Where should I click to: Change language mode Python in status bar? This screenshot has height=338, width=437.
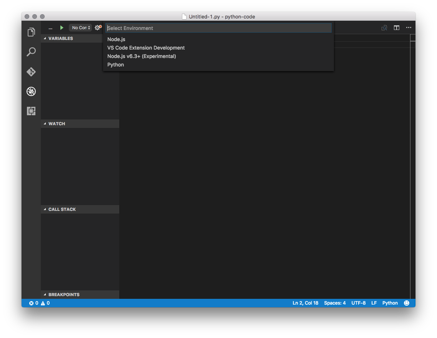pyautogui.click(x=390, y=303)
